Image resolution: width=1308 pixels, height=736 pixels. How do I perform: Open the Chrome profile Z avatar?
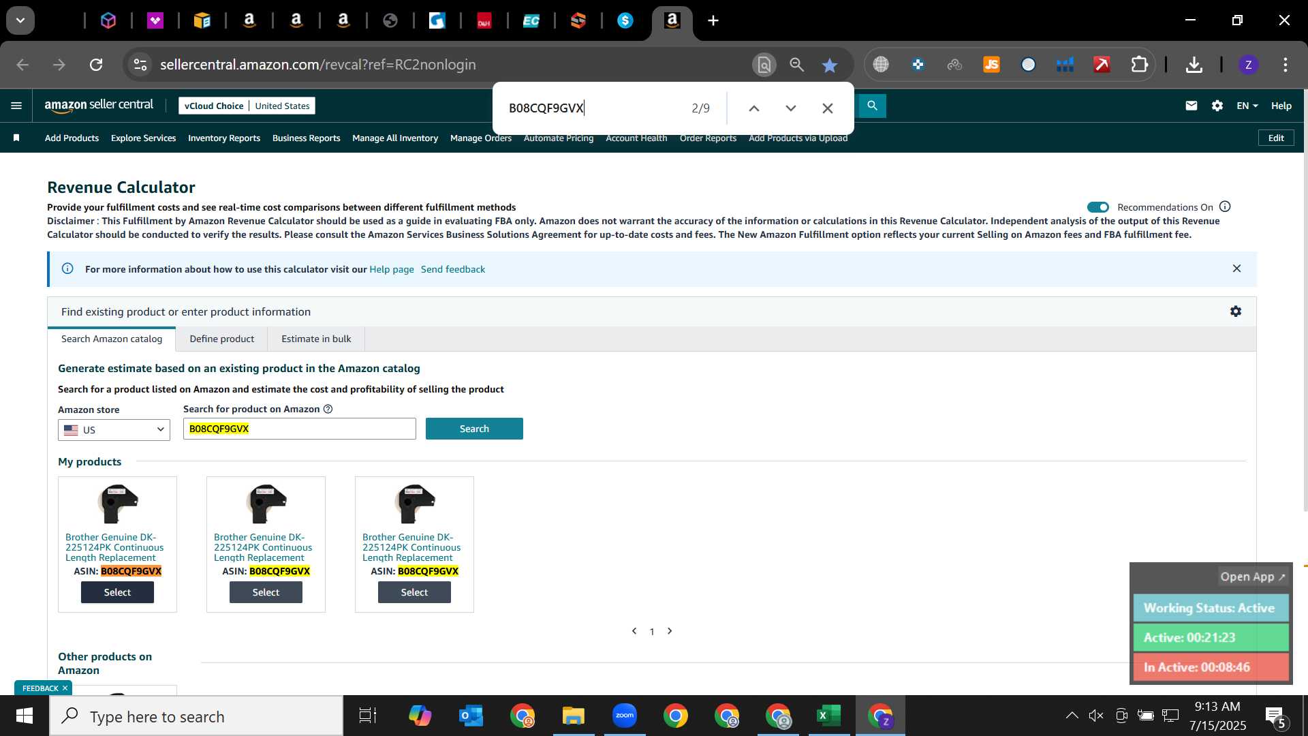tap(1248, 65)
